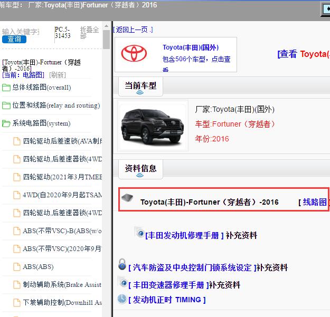330x317 pixels.
Task: Click page icon beside 制动辅助系统
Action: coord(17,285)
